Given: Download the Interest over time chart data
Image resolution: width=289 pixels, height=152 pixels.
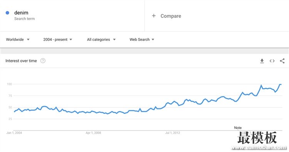Looking at the screenshot, I should pos(262,61).
